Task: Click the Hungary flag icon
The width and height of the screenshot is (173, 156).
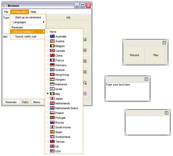Action: pyautogui.click(x=52, y=79)
